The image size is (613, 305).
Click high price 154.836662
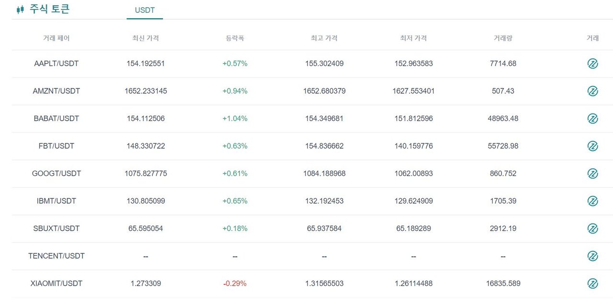(x=324, y=146)
